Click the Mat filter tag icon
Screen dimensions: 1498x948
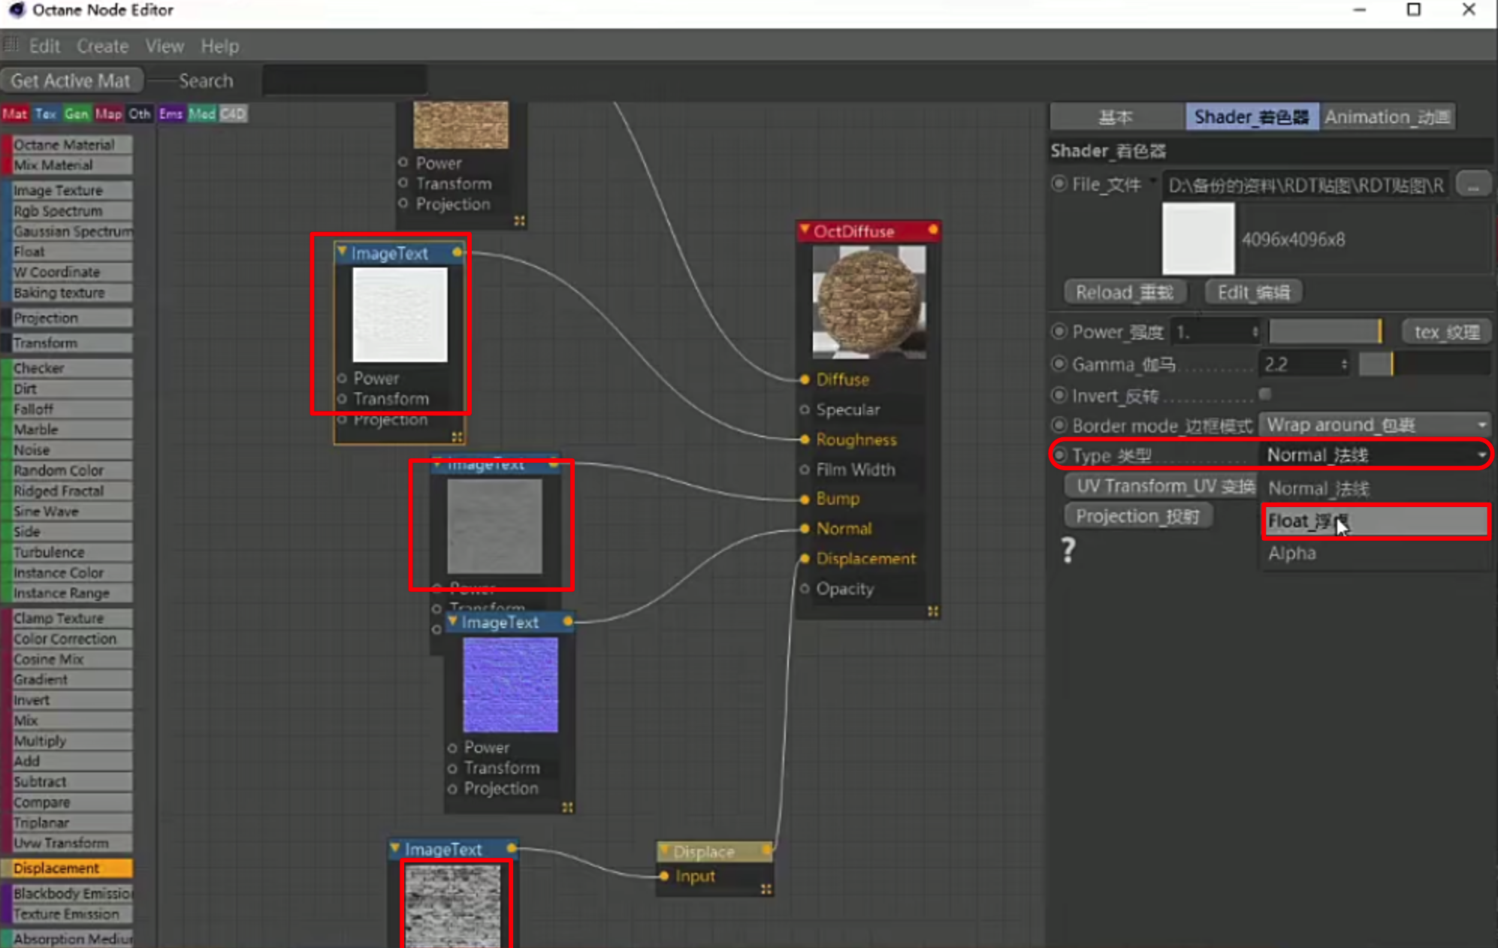[x=15, y=114]
